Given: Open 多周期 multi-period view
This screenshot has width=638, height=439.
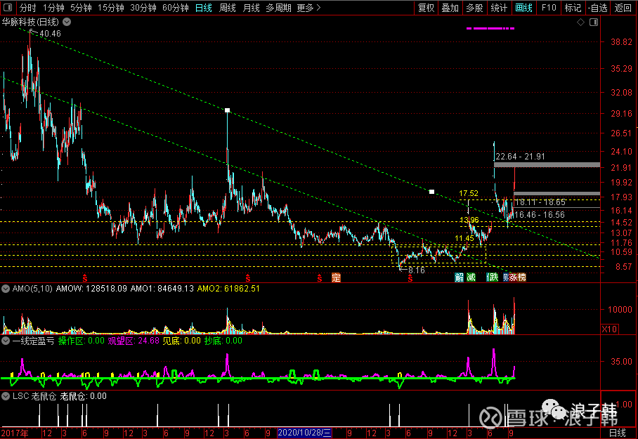Looking at the screenshot, I should [278, 8].
